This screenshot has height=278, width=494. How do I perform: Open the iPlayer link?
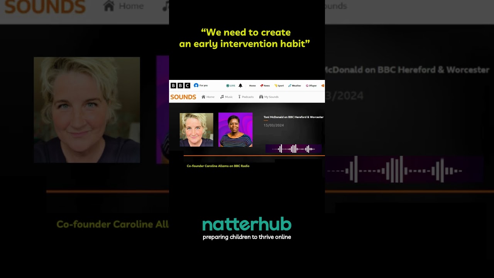coord(311,86)
